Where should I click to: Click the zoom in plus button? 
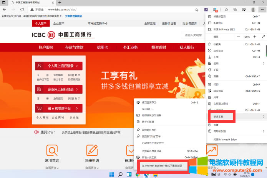click(x=254, y=37)
